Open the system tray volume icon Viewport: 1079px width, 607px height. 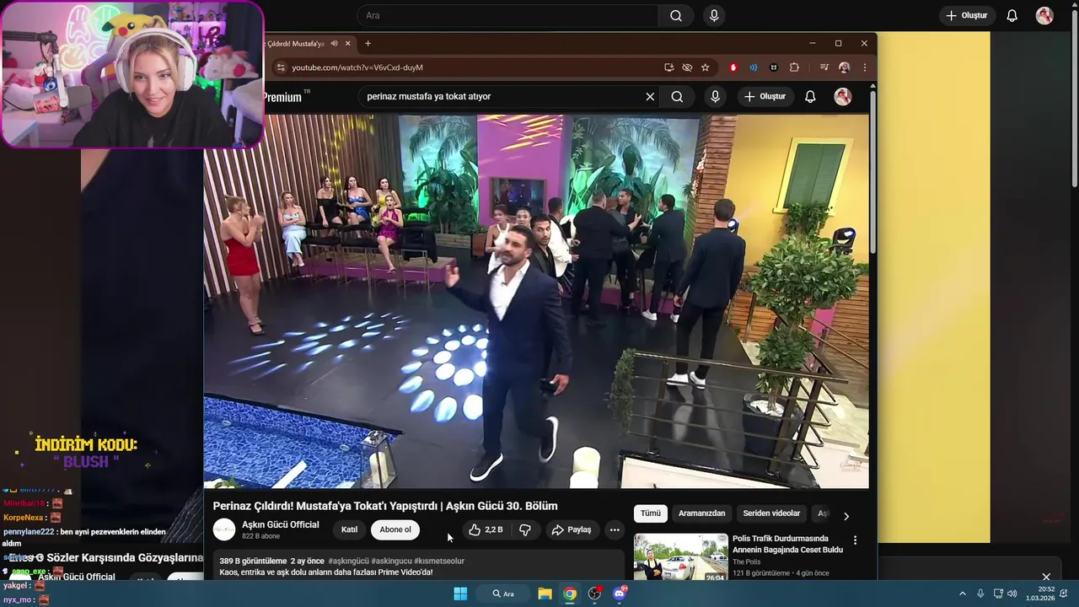[x=1012, y=594]
